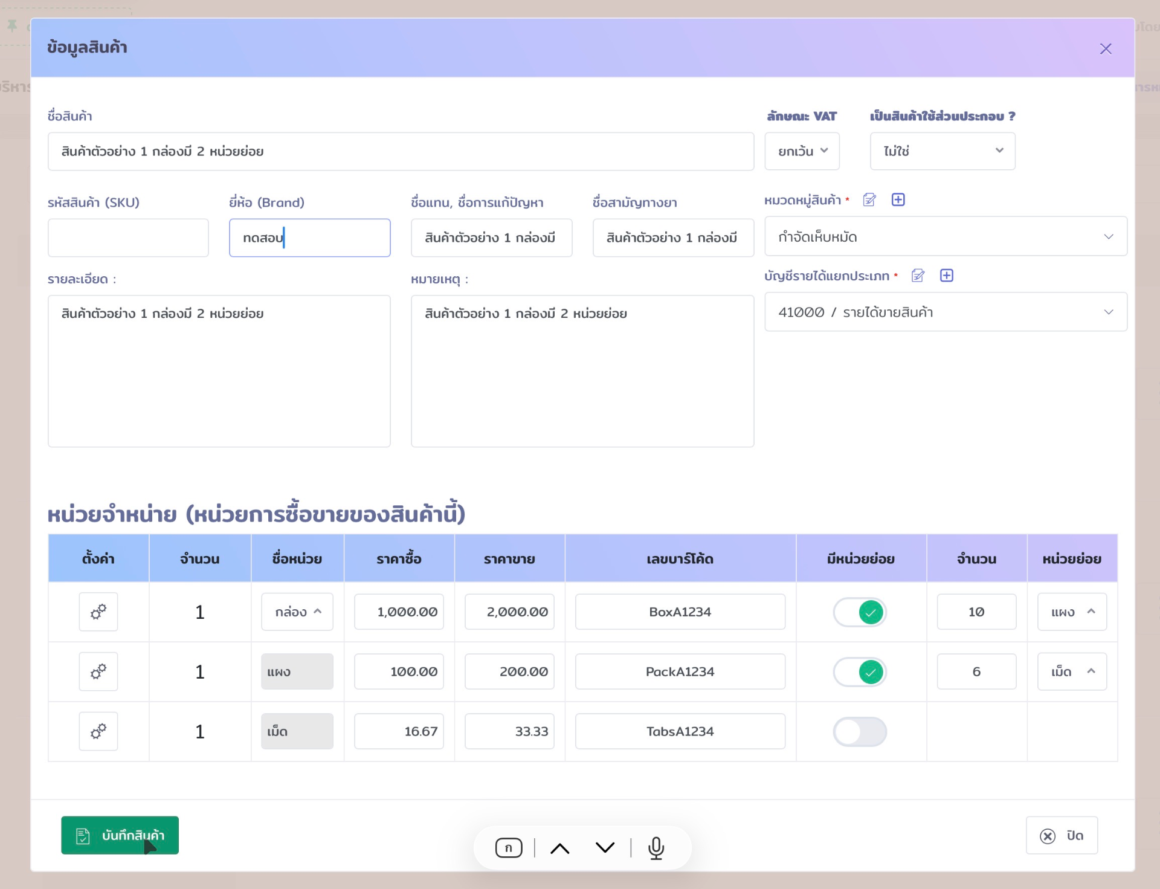Screen dimensions: 1160x889
Task: Open ลักษณะ VAT dropdown showing ยกเว้น
Action: (802, 151)
